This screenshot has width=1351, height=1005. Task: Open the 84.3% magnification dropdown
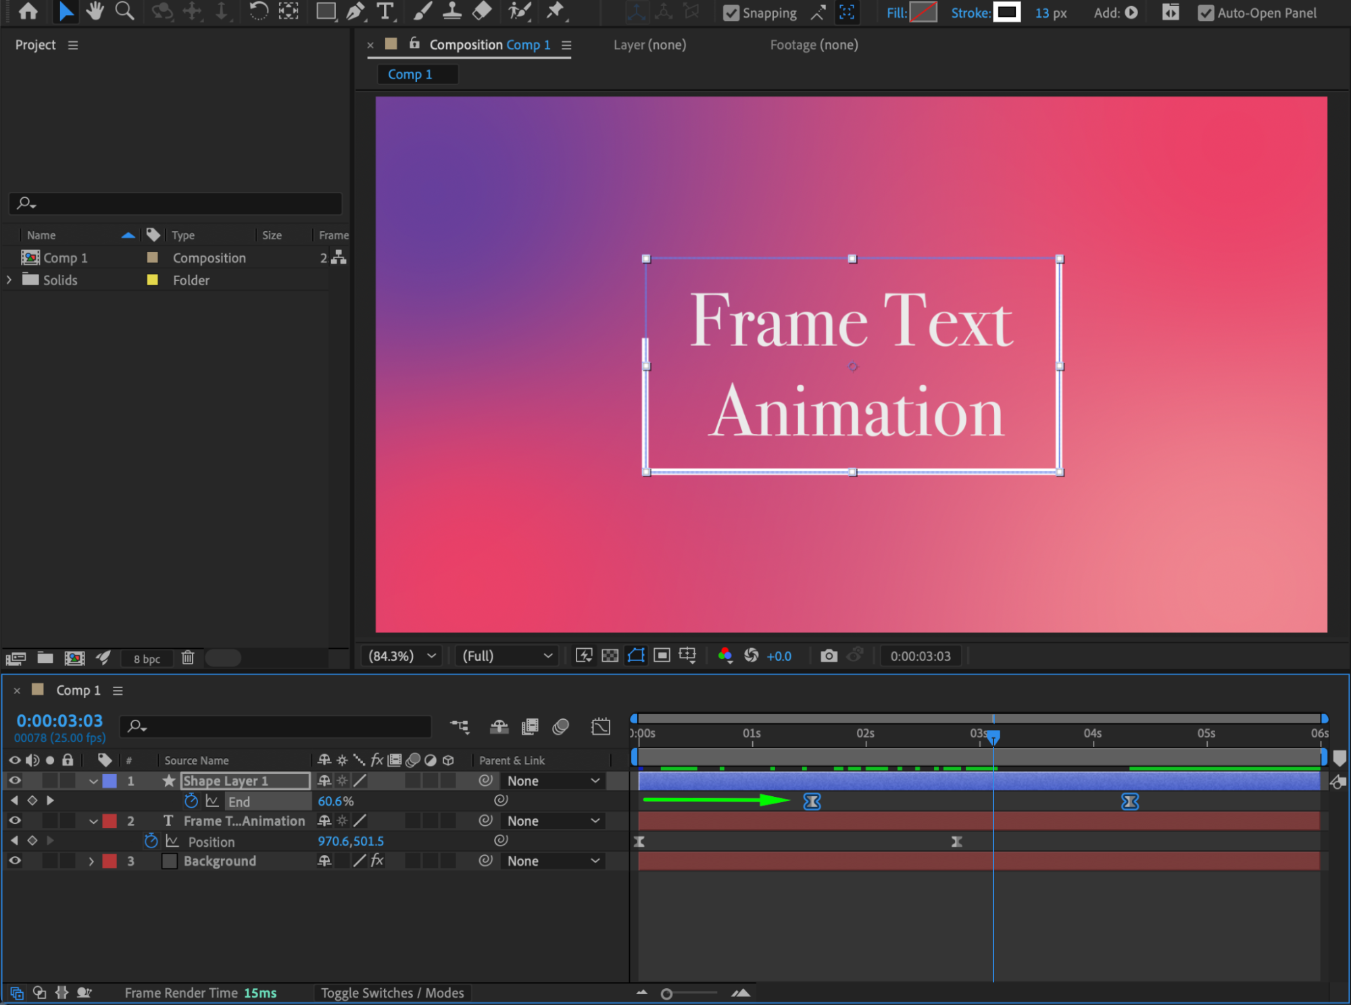[401, 656]
